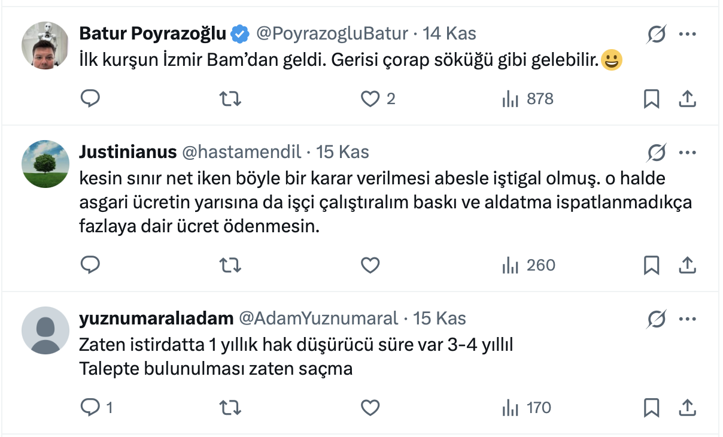Reply to yuznumaralıadam's tweet with 1 reply

[90, 408]
